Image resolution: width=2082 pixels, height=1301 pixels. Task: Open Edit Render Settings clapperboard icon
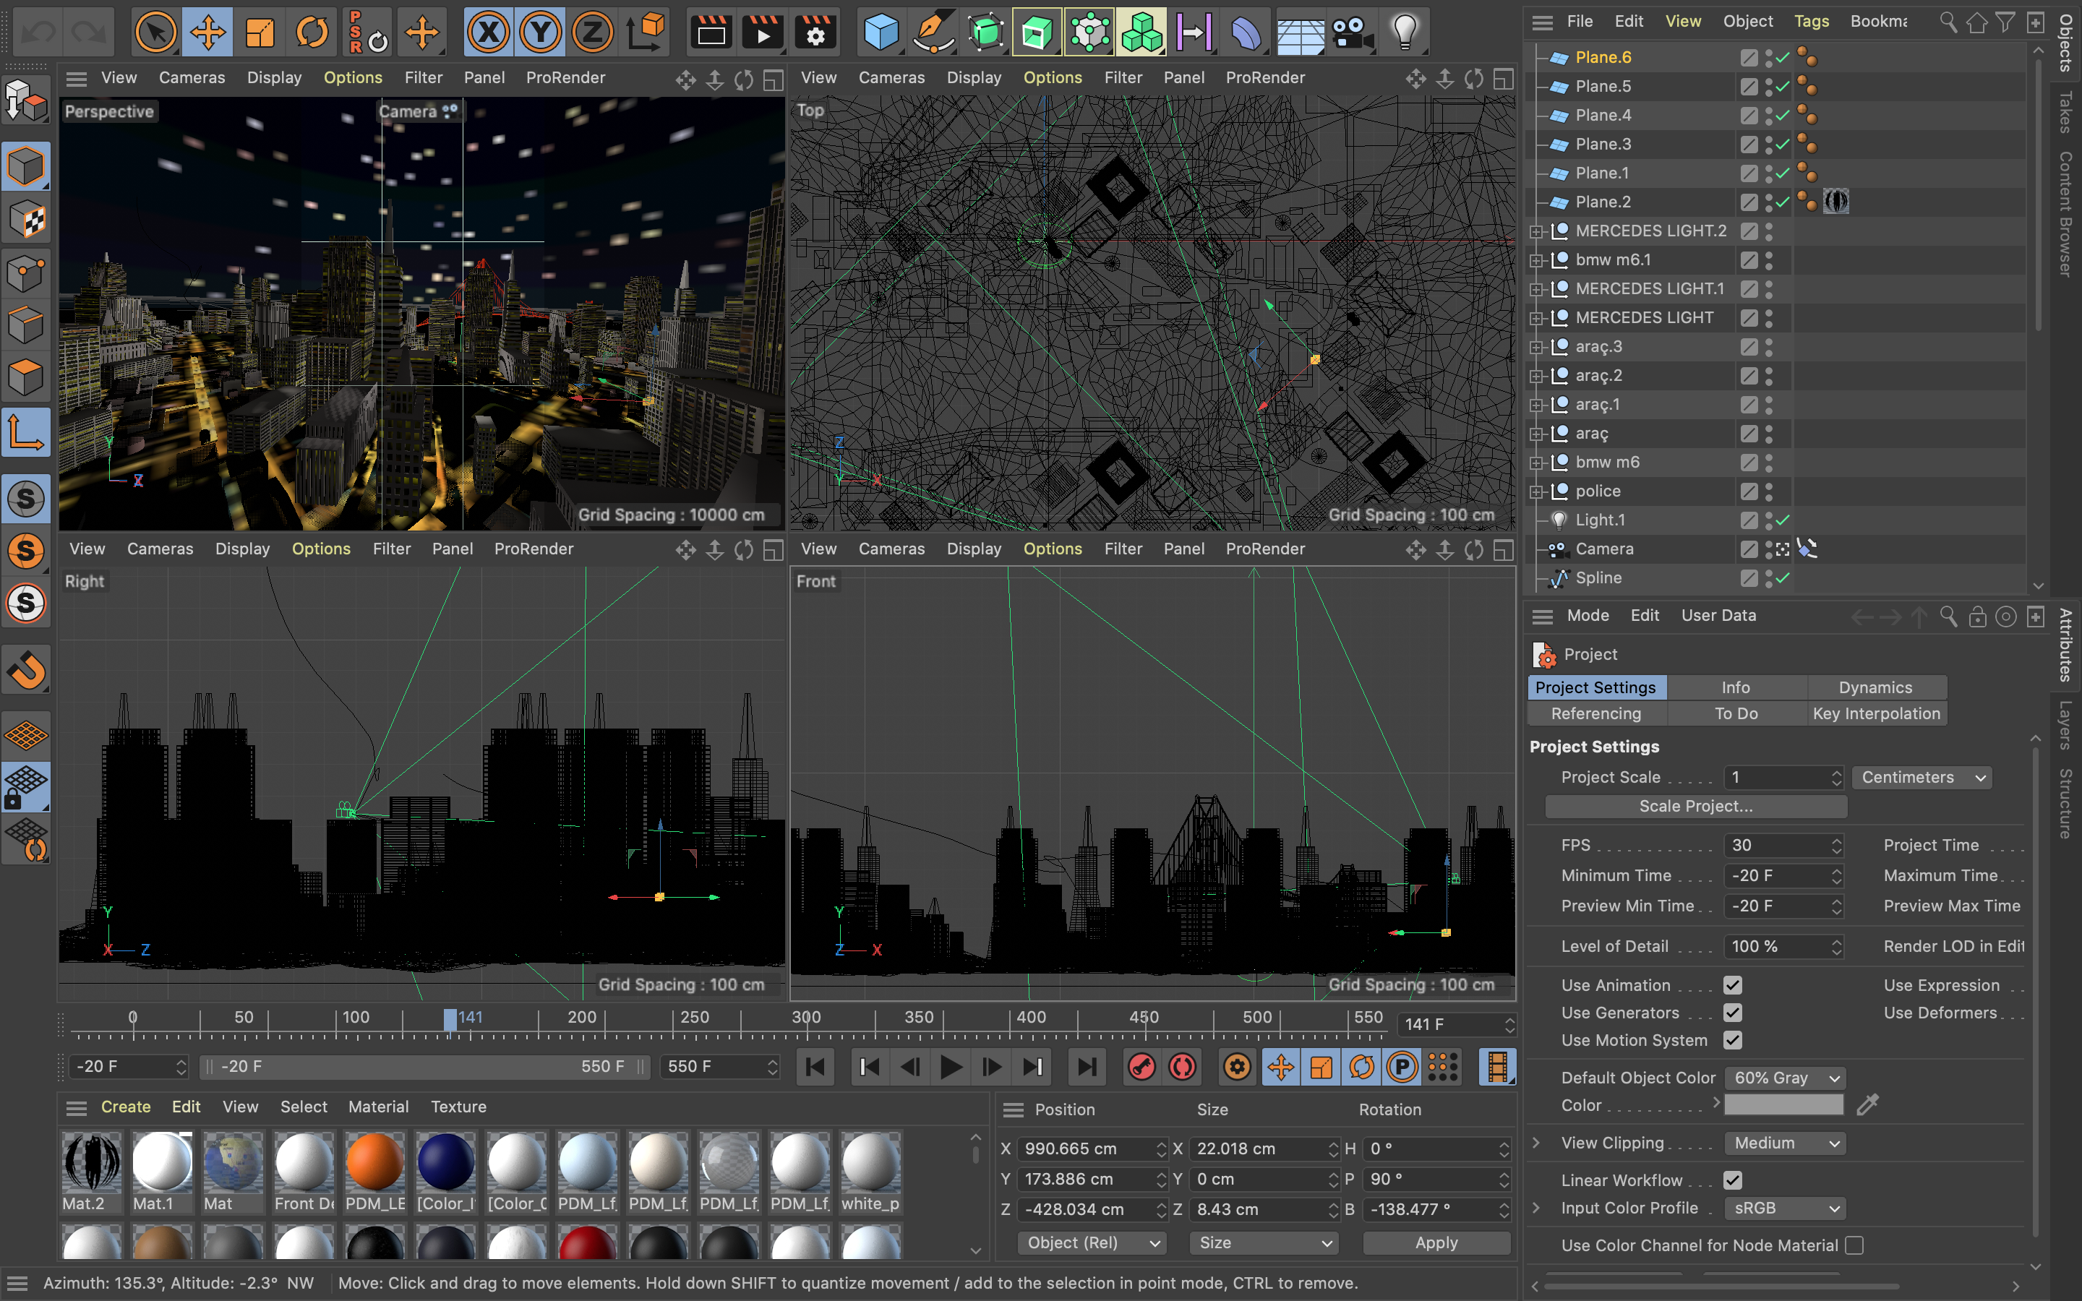click(x=815, y=33)
